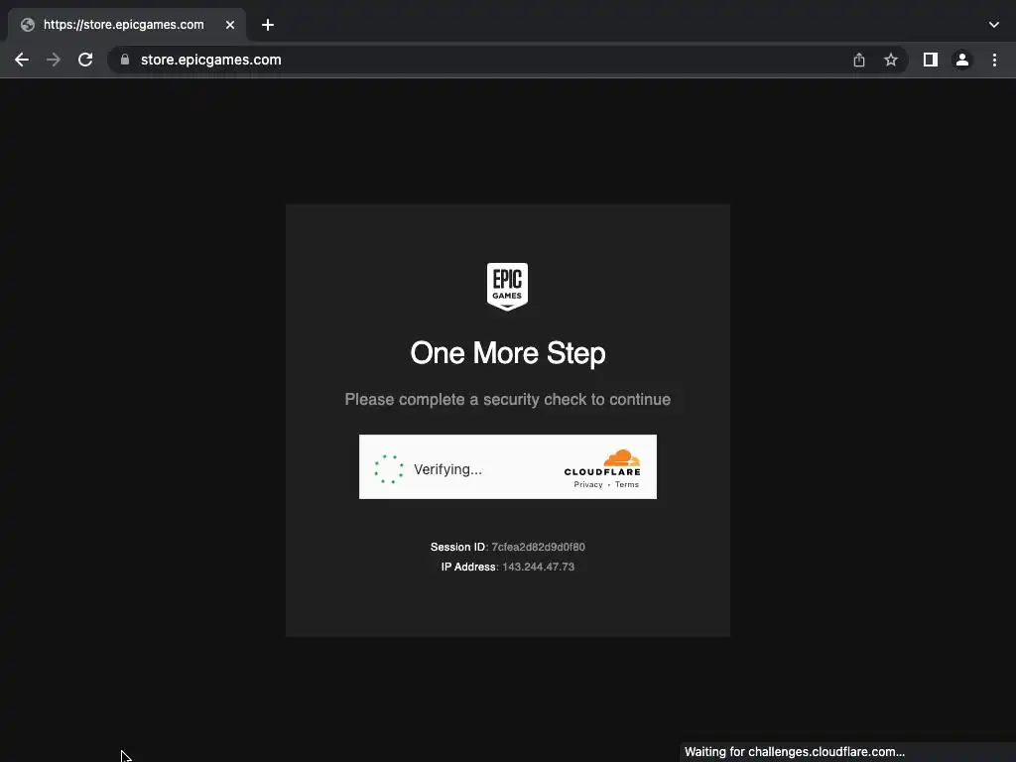Image resolution: width=1016 pixels, height=762 pixels.
Task: Select the IP Address value 143.244.47.73
Action: (538, 567)
